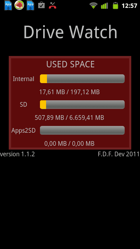
Task: Tap the green battery status icon
Action: (x=116, y=6)
